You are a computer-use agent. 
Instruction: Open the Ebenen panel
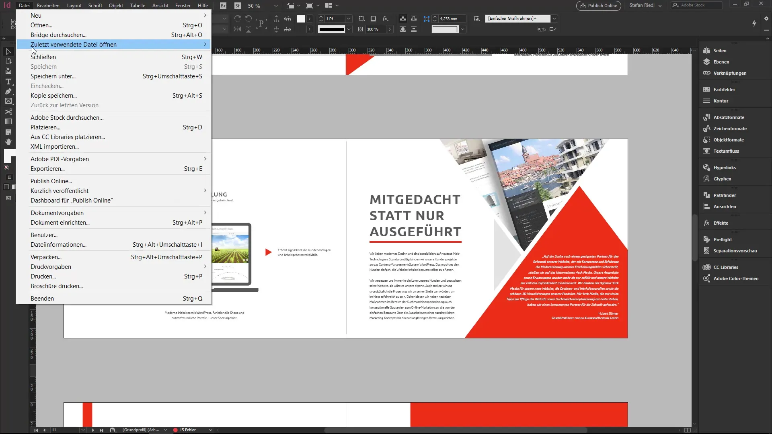click(721, 62)
